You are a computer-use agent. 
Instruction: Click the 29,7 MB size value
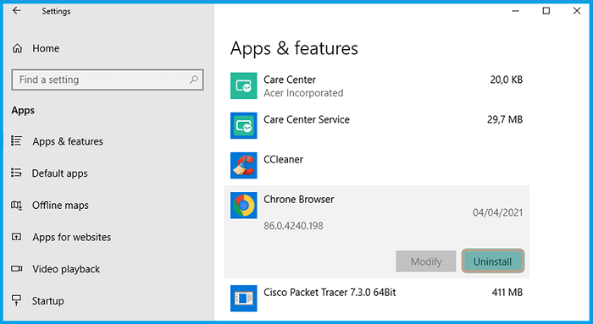pos(505,120)
